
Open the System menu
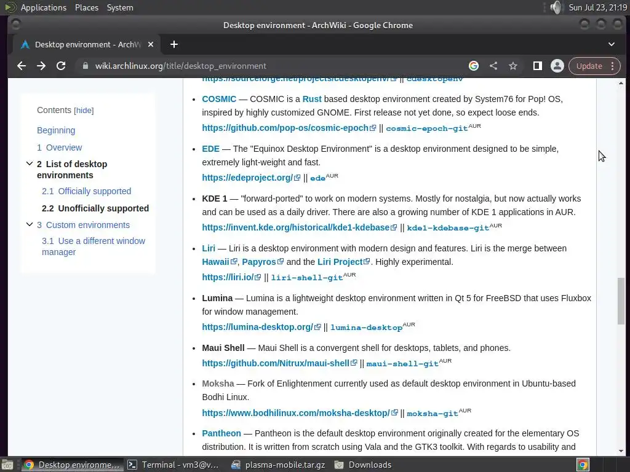120,7
